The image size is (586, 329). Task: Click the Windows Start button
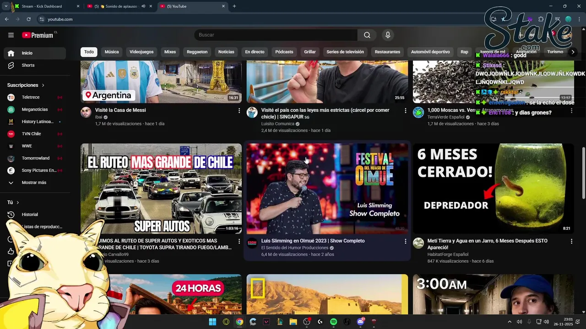coord(212,322)
